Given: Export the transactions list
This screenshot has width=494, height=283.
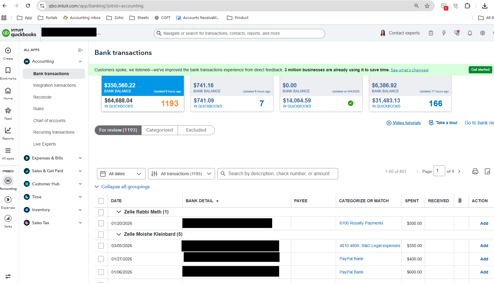Looking at the screenshot, I should 487,171.
